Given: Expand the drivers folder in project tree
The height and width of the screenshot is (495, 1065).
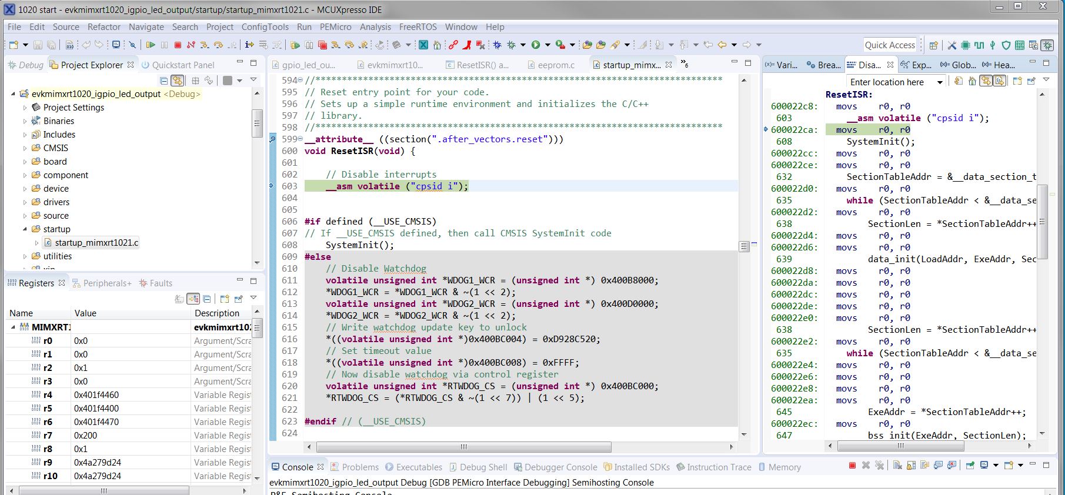Looking at the screenshot, I should click(x=25, y=202).
